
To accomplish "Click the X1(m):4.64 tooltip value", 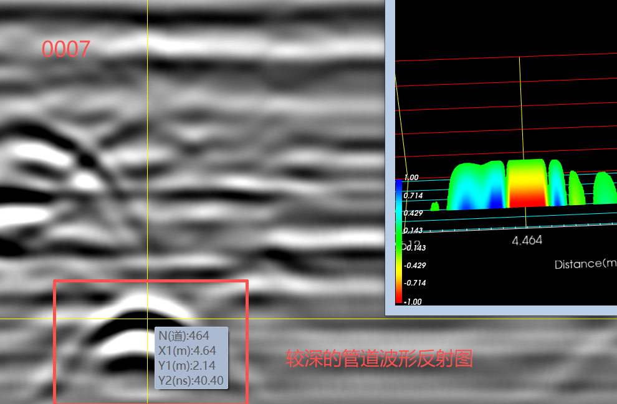I will 187,352.
